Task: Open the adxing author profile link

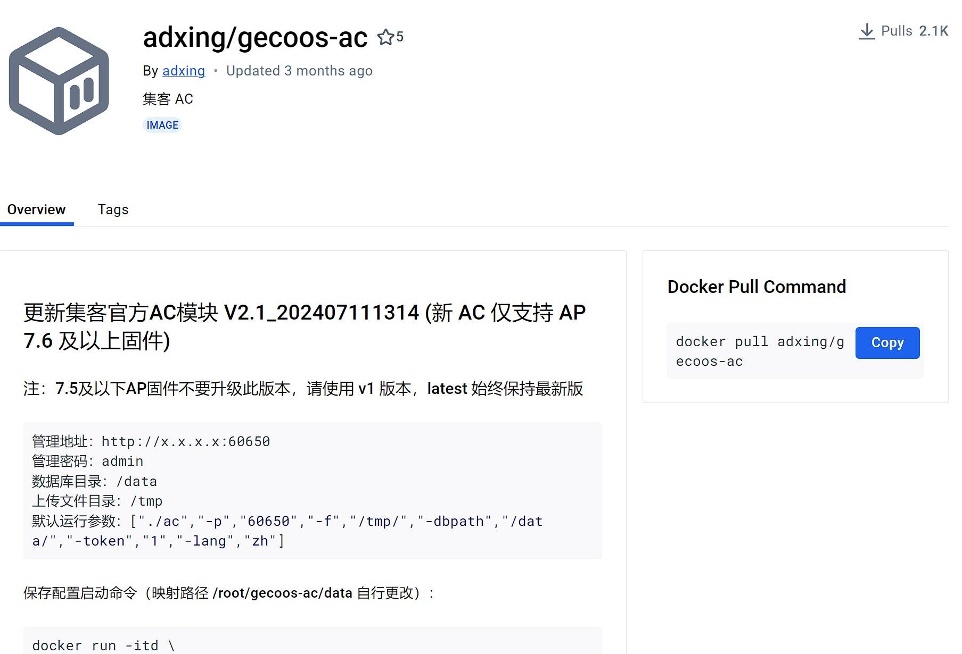Action: [x=184, y=71]
